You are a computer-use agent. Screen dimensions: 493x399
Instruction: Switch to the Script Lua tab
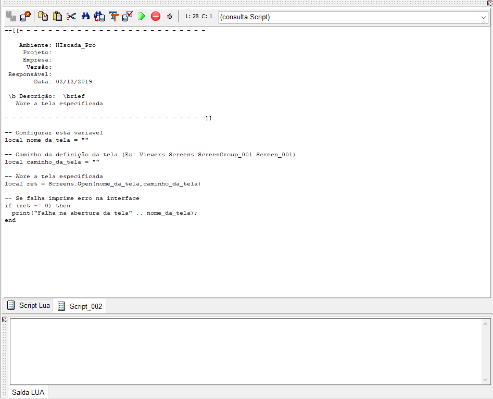(x=28, y=306)
